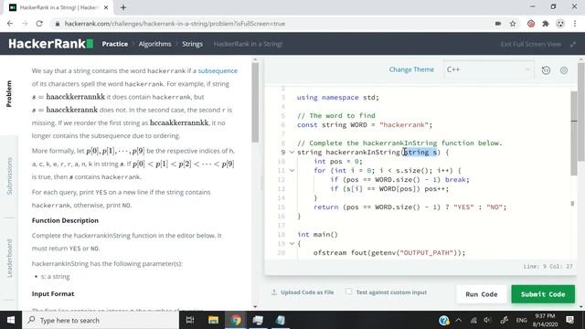Go to Strings breadcrumb
Screen dimensions: 585x329
193,44
